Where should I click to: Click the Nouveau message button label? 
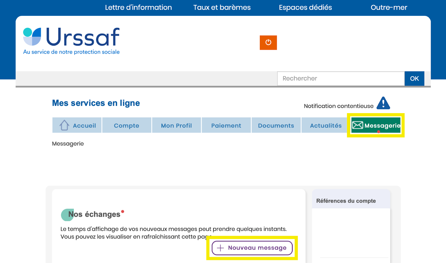pyautogui.click(x=257, y=248)
